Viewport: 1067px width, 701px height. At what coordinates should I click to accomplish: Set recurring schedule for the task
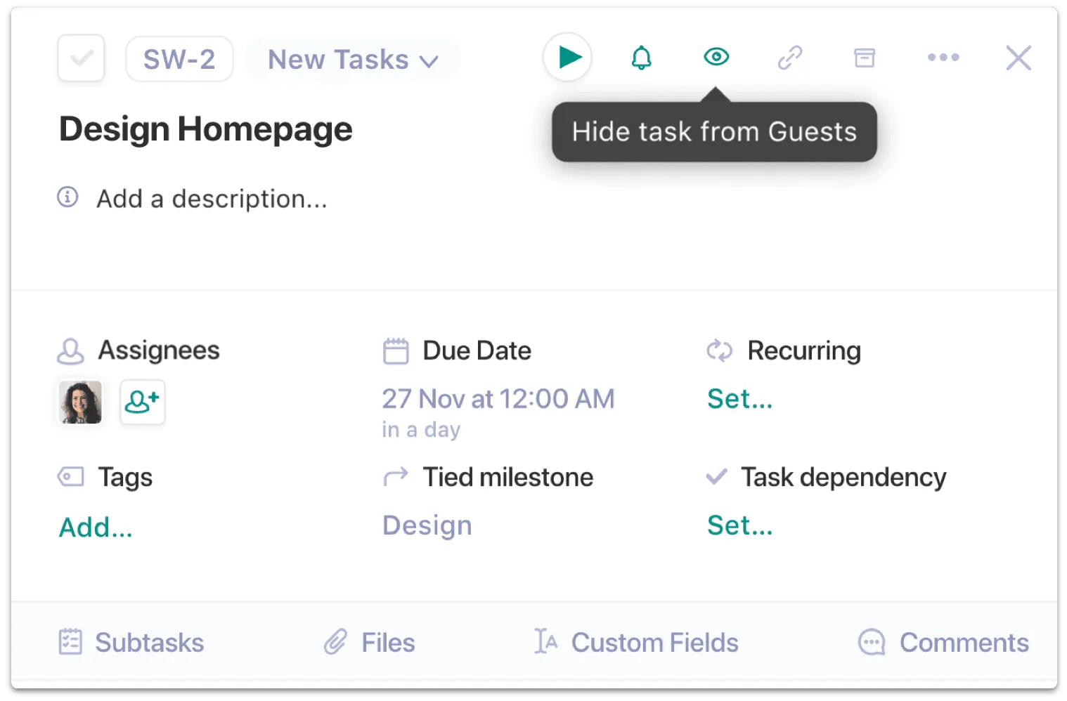tap(739, 399)
